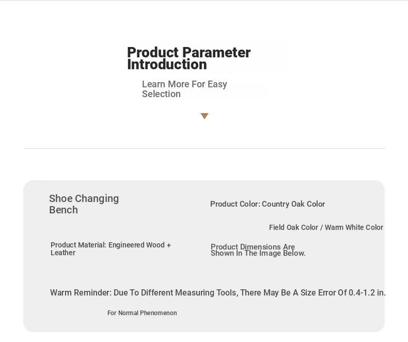Viewport: 408px width, 342px height.
Task: Click the "Product Dimensions Are" text line
Action: tap(253, 247)
